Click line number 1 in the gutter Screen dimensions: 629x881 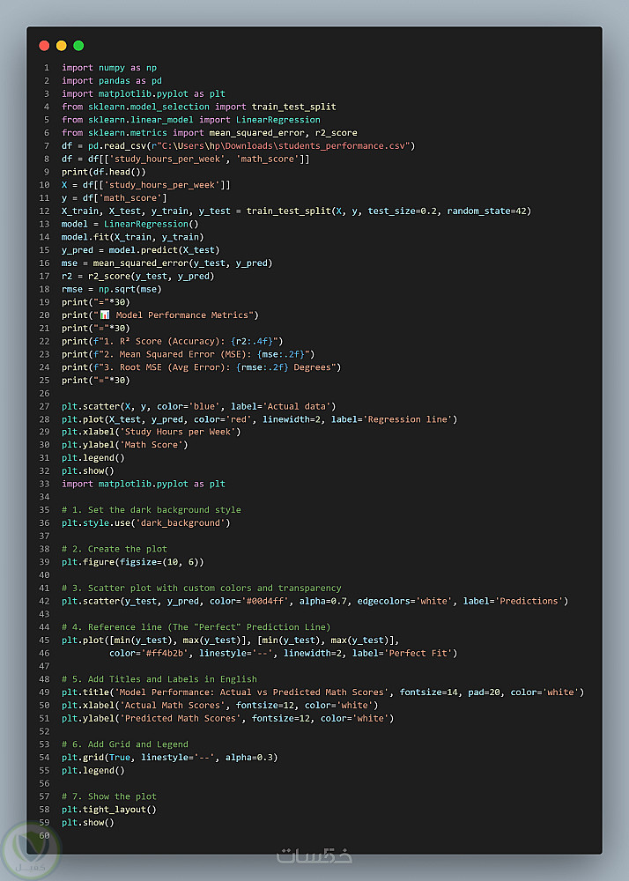coord(46,68)
